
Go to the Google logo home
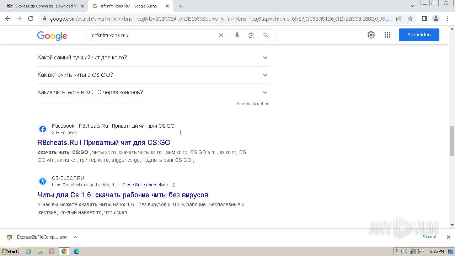point(52,36)
